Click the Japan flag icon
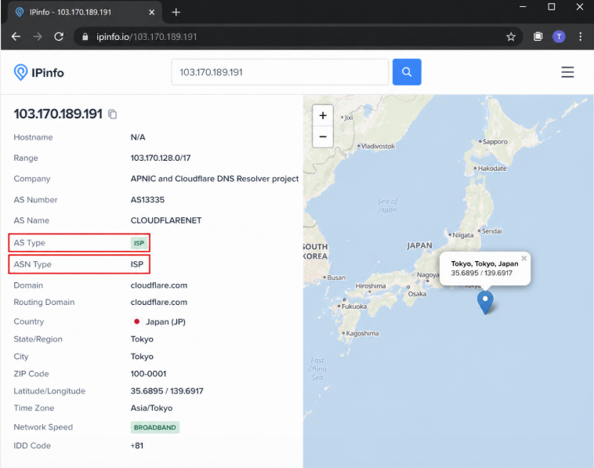The width and height of the screenshot is (594, 468). tap(137, 321)
